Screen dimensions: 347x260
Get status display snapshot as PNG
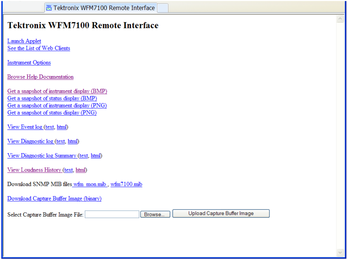[52, 113]
